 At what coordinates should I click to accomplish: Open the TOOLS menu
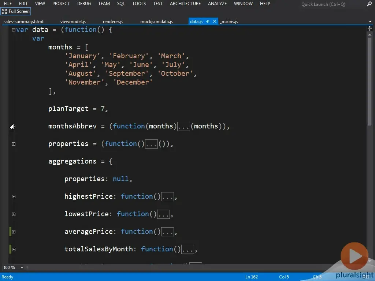(x=139, y=4)
